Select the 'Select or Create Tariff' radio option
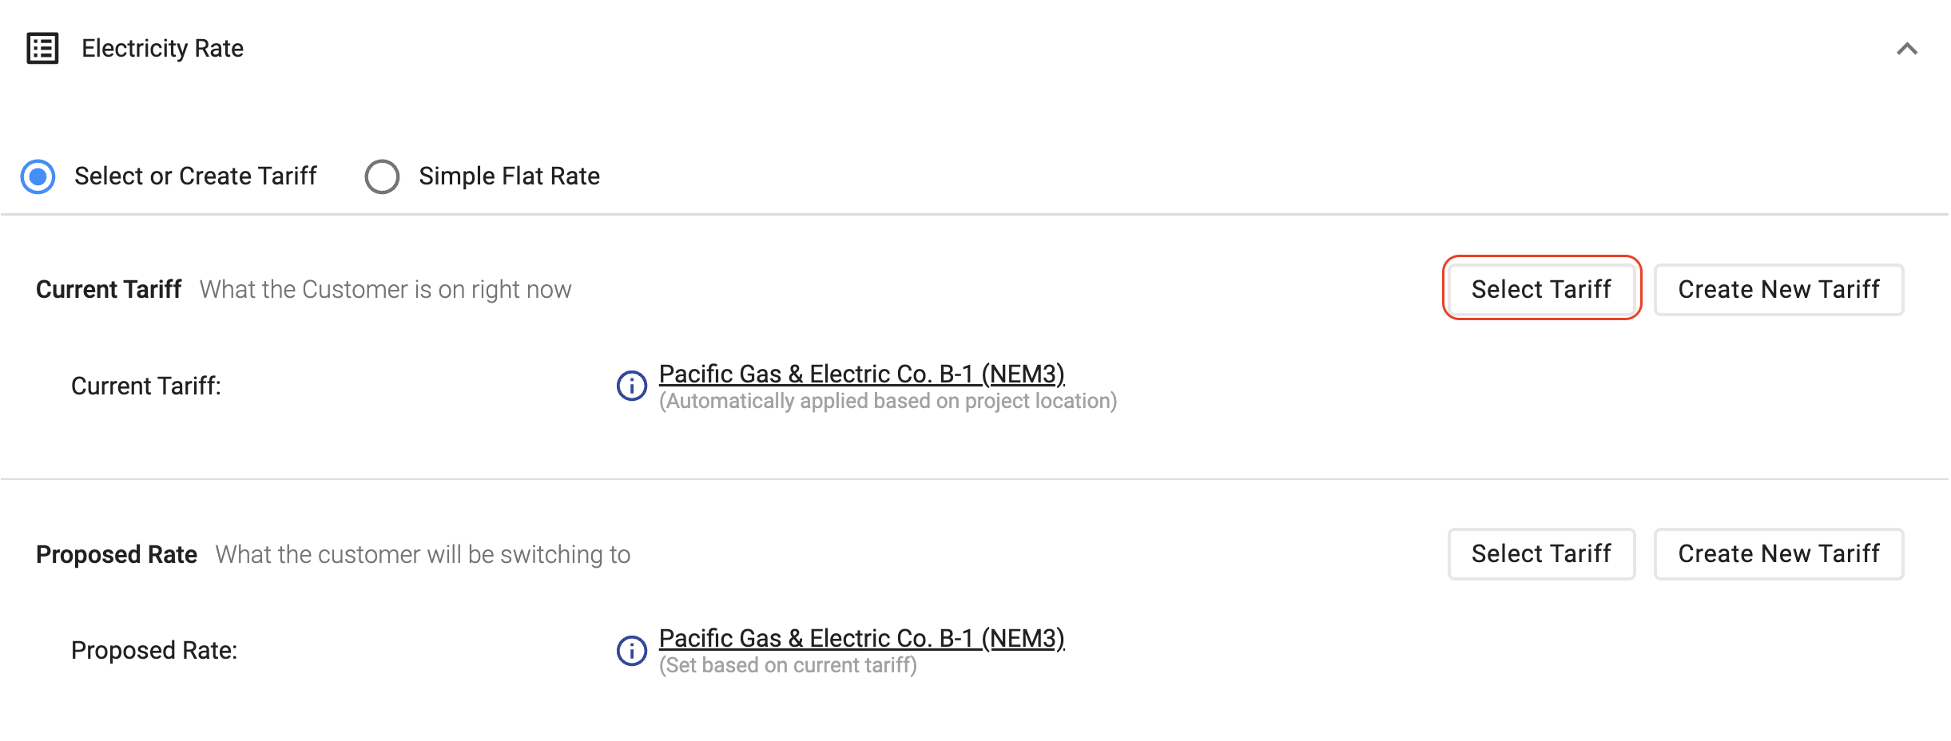This screenshot has height=741, width=1951. pyautogui.click(x=38, y=176)
